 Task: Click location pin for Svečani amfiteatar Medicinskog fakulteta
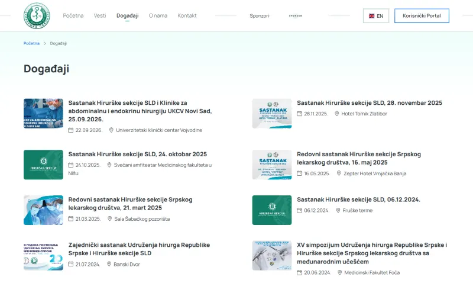click(x=109, y=165)
